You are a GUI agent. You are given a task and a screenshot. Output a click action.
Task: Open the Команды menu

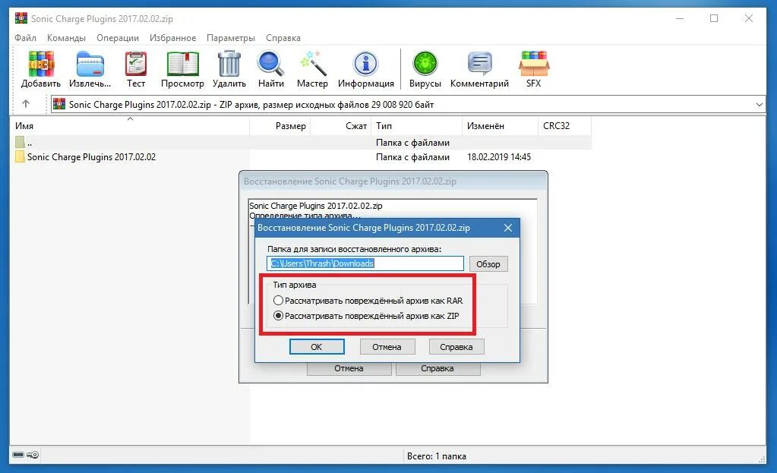pos(66,38)
